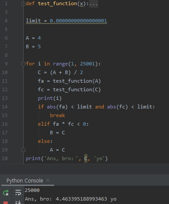Click the 'Ans, bro: ' string literal
The width and height of the screenshot is (169, 204).
61,158
